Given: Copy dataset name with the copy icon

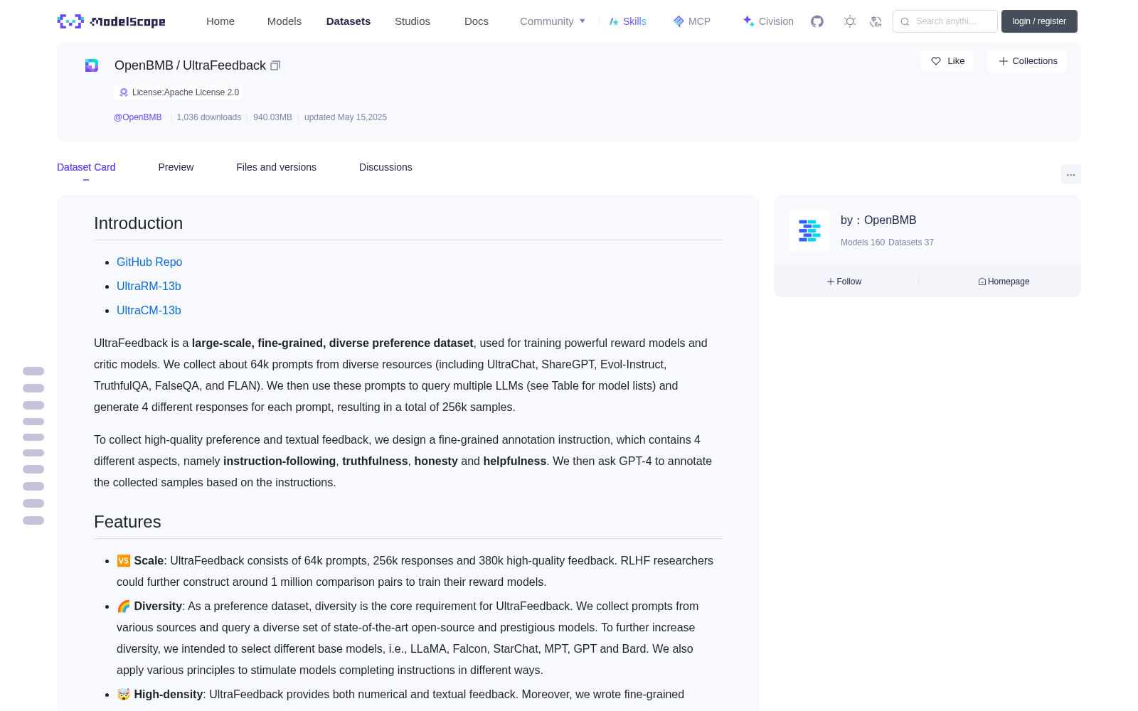Looking at the screenshot, I should (x=275, y=65).
